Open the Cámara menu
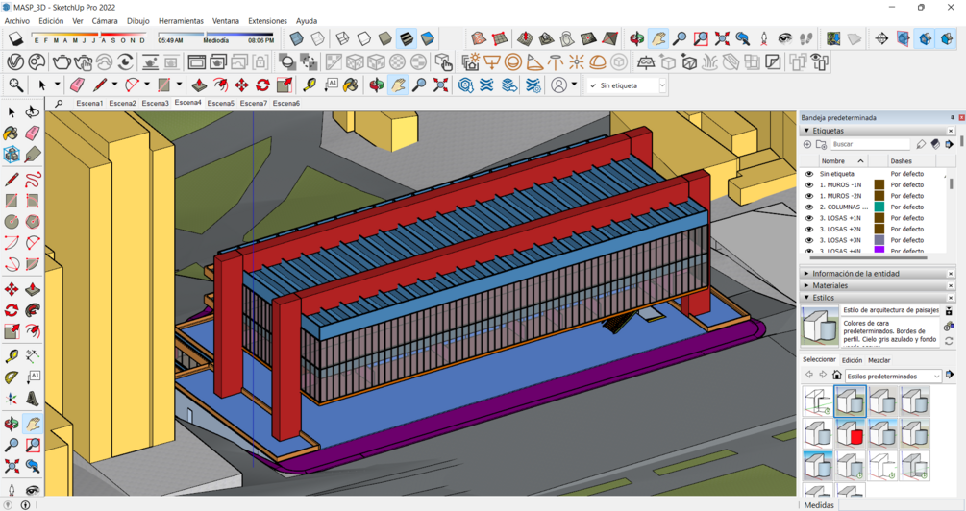The height and width of the screenshot is (511, 966). (x=105, y=21)
